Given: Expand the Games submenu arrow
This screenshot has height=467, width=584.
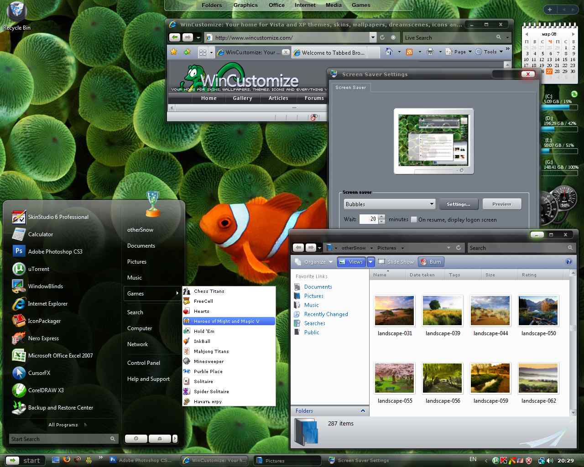Looking at the screenshot, I should (177, 293).
